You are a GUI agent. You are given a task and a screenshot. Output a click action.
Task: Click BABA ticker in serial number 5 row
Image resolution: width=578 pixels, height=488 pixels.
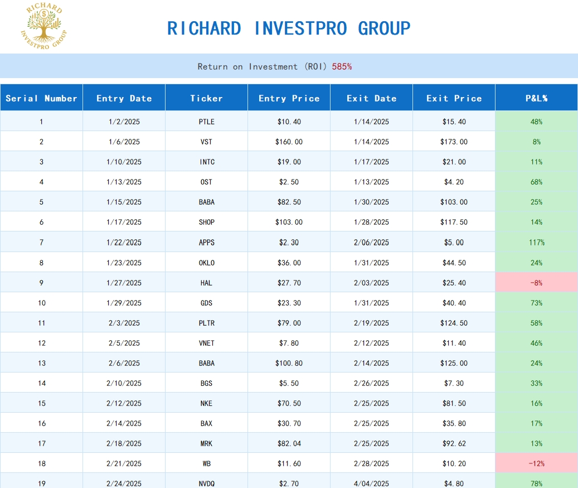tap(206, 202)
